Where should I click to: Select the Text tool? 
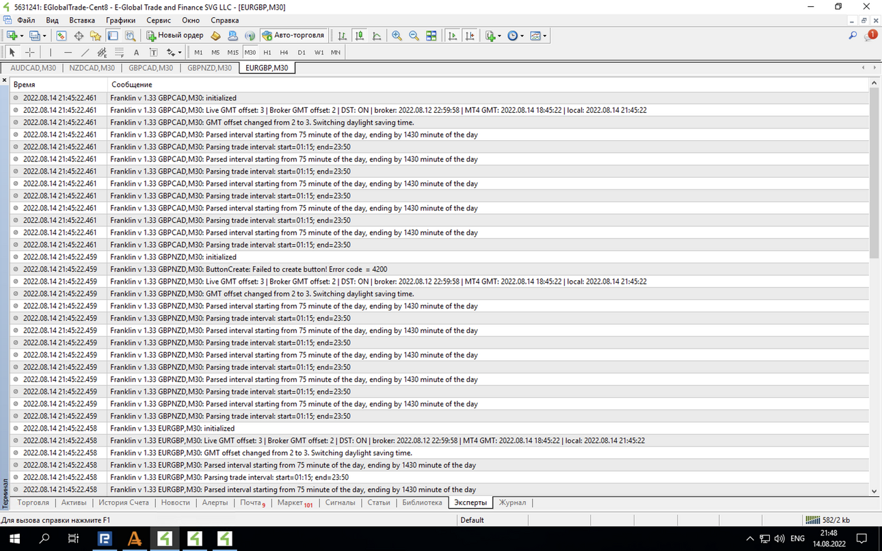point(136,52)
